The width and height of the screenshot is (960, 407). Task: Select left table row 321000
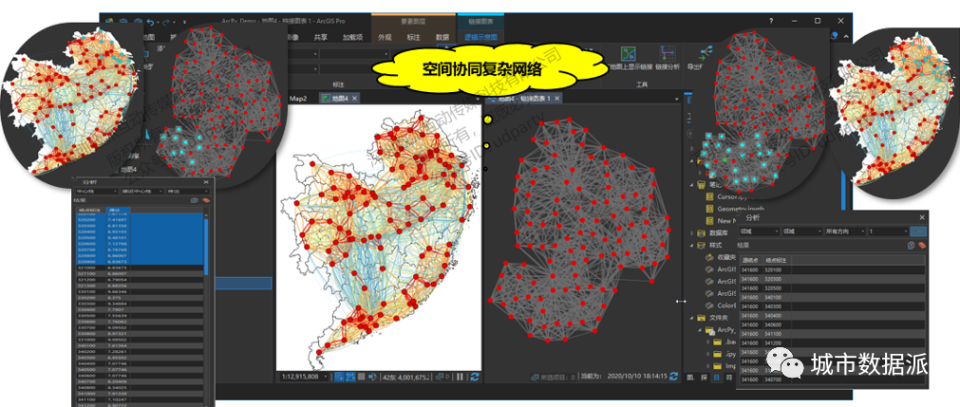click(x=139, y=268)
